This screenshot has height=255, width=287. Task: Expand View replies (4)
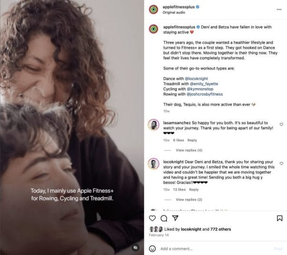tap(189, 150)
